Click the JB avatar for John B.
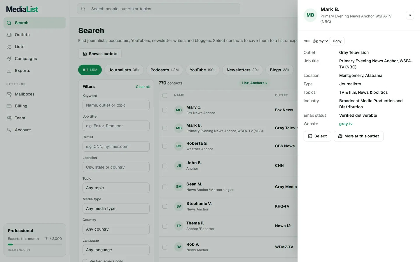Viewport: 420px width, 262px height. pyautogui.click(x=179, y=166)
